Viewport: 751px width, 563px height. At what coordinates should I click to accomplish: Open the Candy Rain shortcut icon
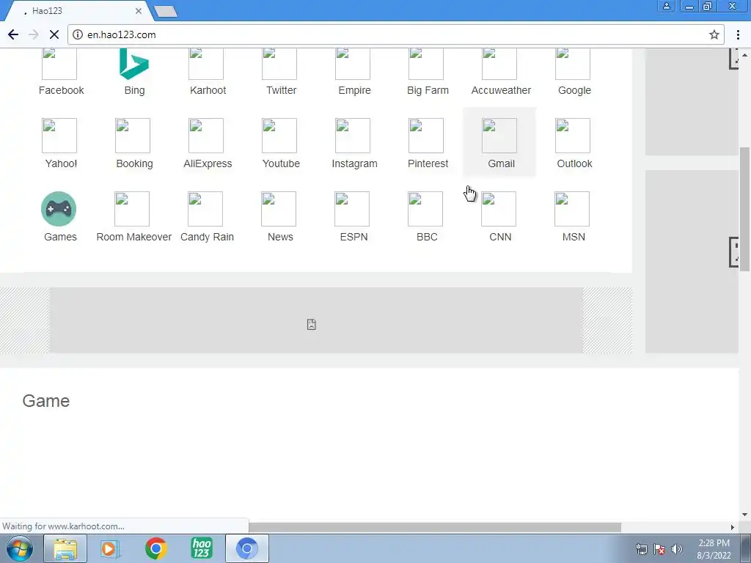click(205, 209)
